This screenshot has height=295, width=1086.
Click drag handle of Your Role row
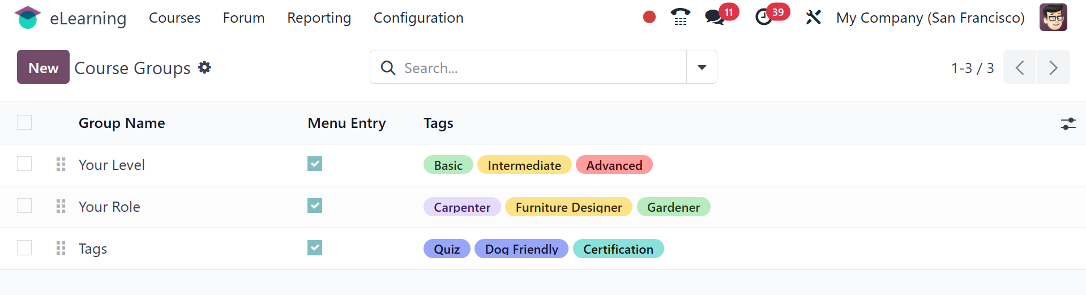click(61, 206)
